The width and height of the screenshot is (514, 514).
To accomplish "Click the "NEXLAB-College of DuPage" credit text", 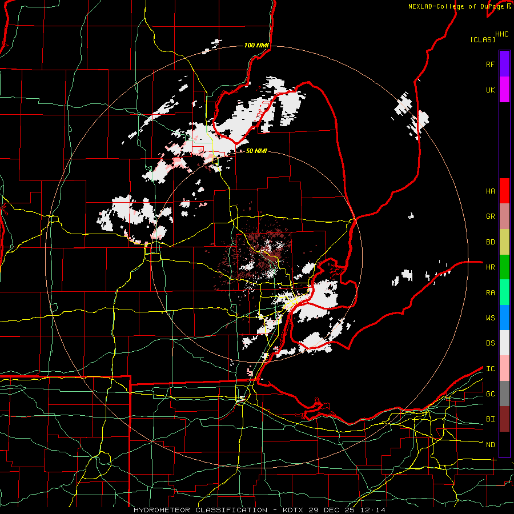I will coord(456,6).
